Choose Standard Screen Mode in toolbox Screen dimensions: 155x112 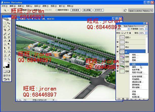point(4,75)
